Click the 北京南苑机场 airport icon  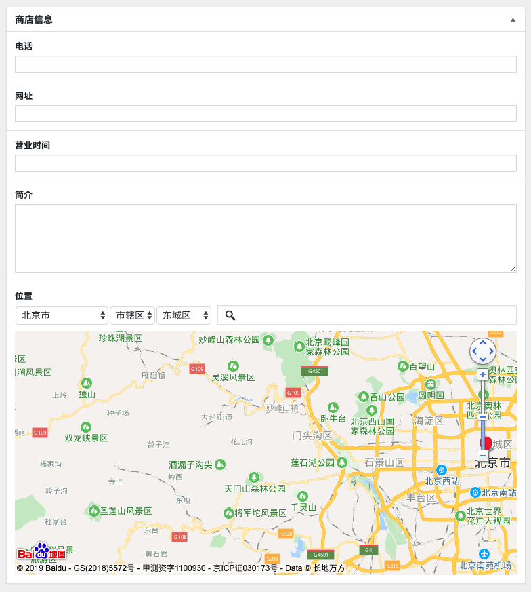[484, 554]
